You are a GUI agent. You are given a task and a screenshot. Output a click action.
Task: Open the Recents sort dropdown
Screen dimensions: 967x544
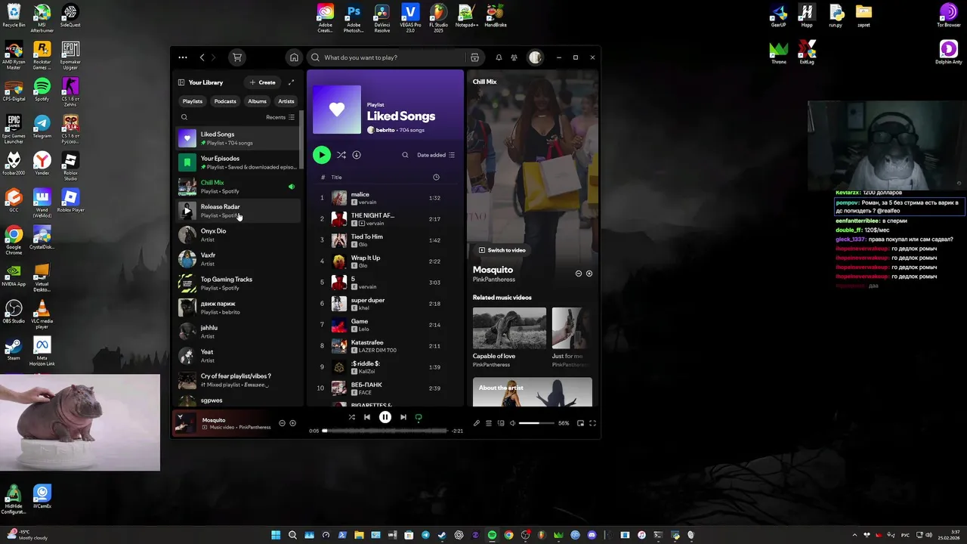click(x=280, y=117)
